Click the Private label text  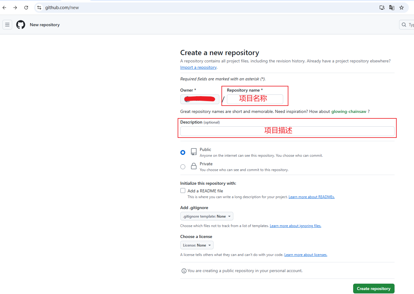(x=206, y=164)
